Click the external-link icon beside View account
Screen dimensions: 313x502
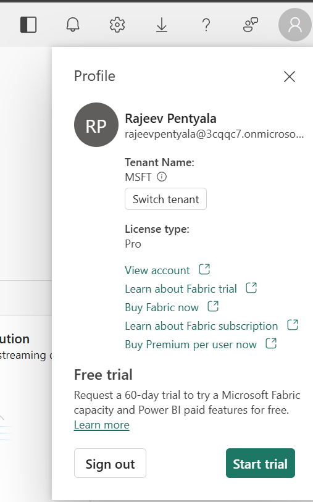pyautogui.click(x=204, y=269)
